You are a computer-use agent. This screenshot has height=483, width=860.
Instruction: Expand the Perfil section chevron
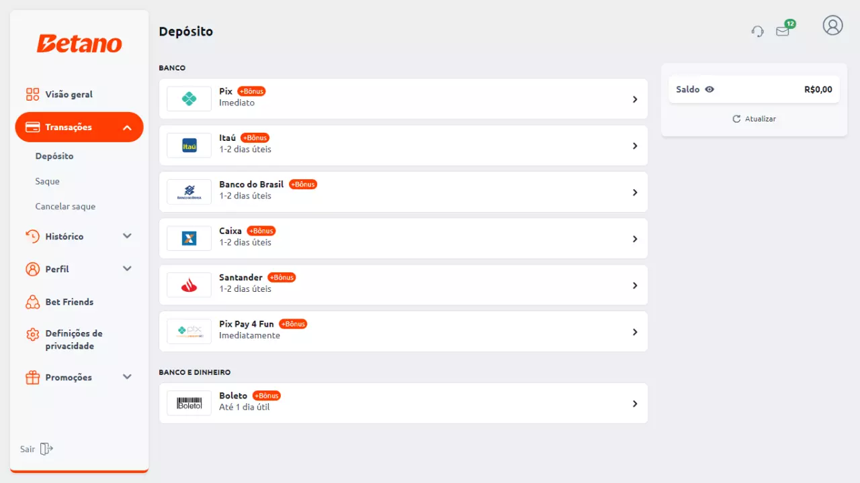click(x=127, y=269)
